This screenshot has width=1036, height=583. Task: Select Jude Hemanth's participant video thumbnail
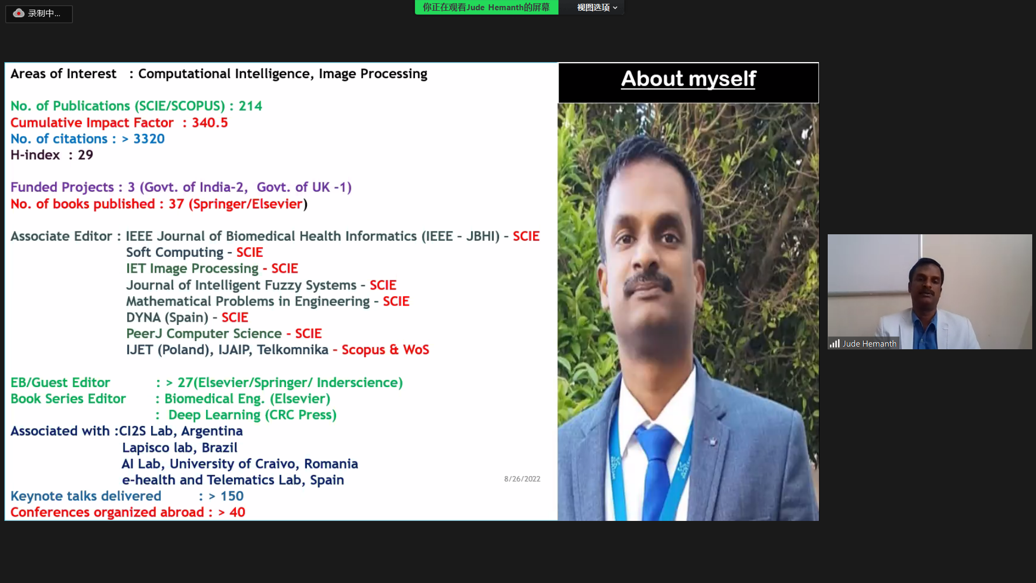(x=930, y=291)
